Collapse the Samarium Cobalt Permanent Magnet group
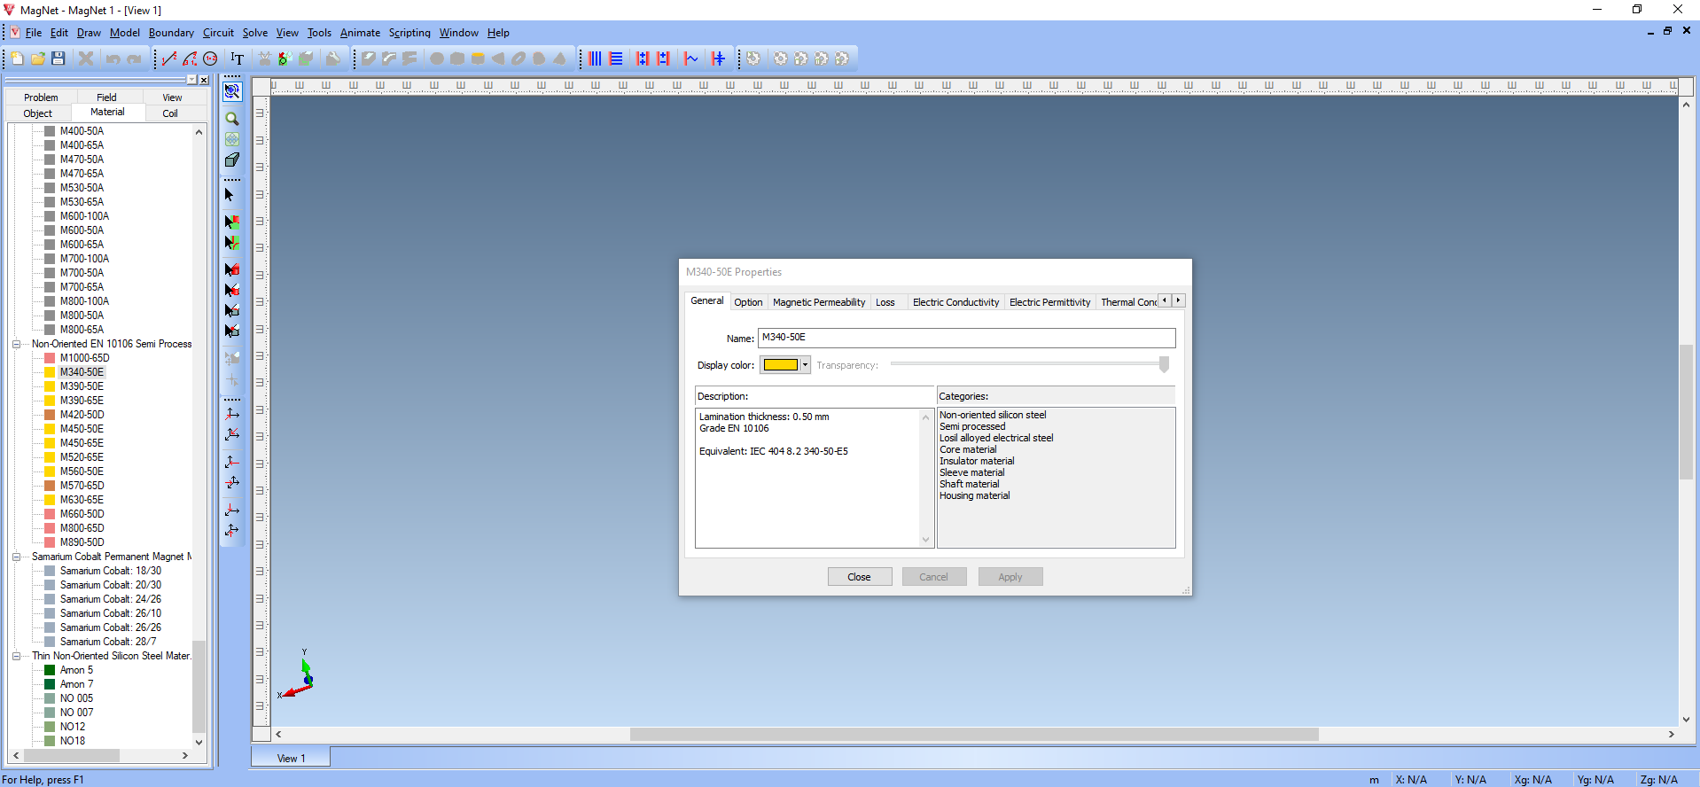The height and width of the screenshot is (787, 1700). point(16,557)
